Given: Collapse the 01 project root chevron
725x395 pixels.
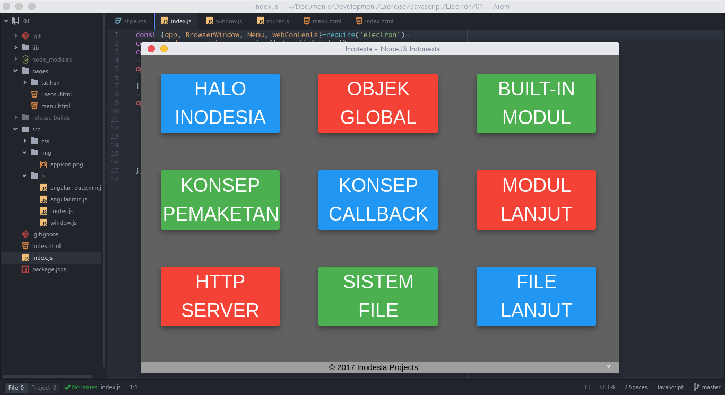Looking at the screenshot, I should tap(6, 21).
